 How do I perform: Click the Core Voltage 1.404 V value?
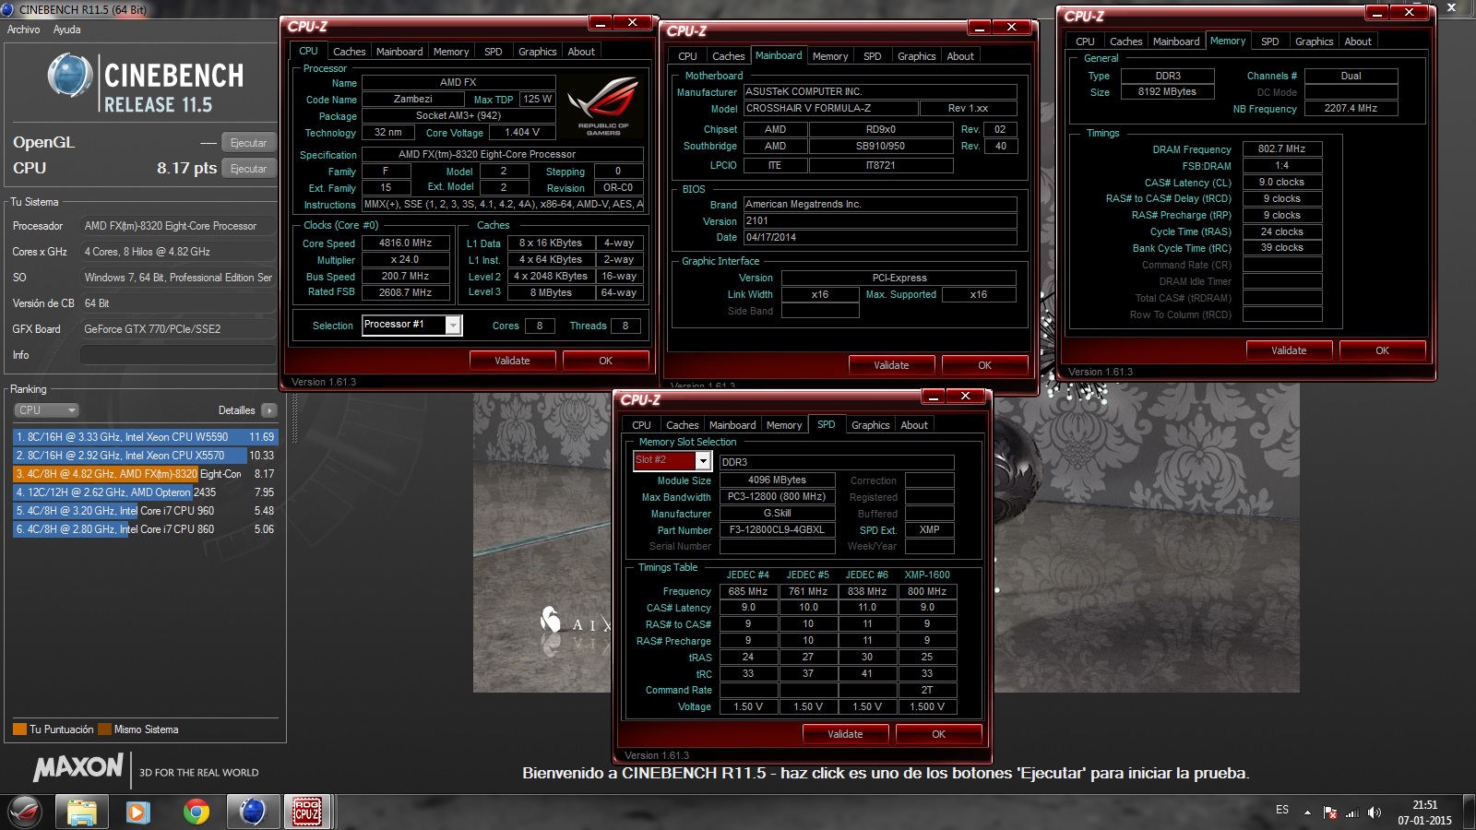coord(522,133)
